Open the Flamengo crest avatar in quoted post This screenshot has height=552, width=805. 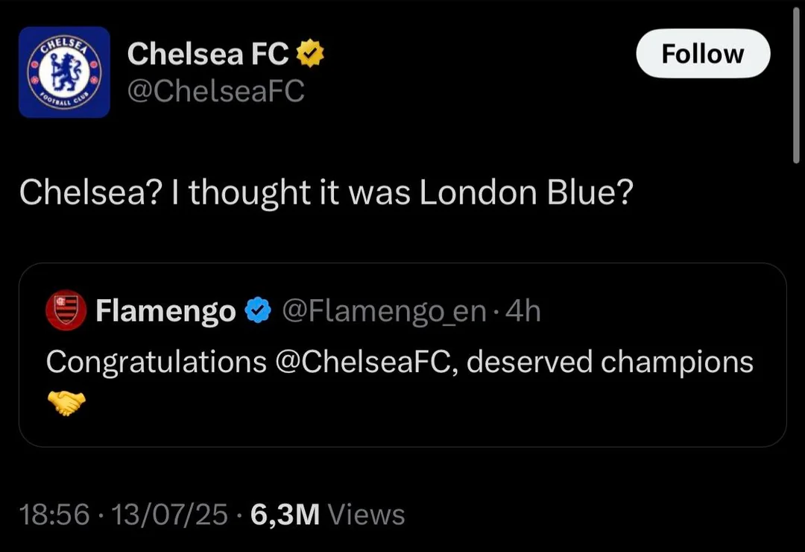(66, 310)
